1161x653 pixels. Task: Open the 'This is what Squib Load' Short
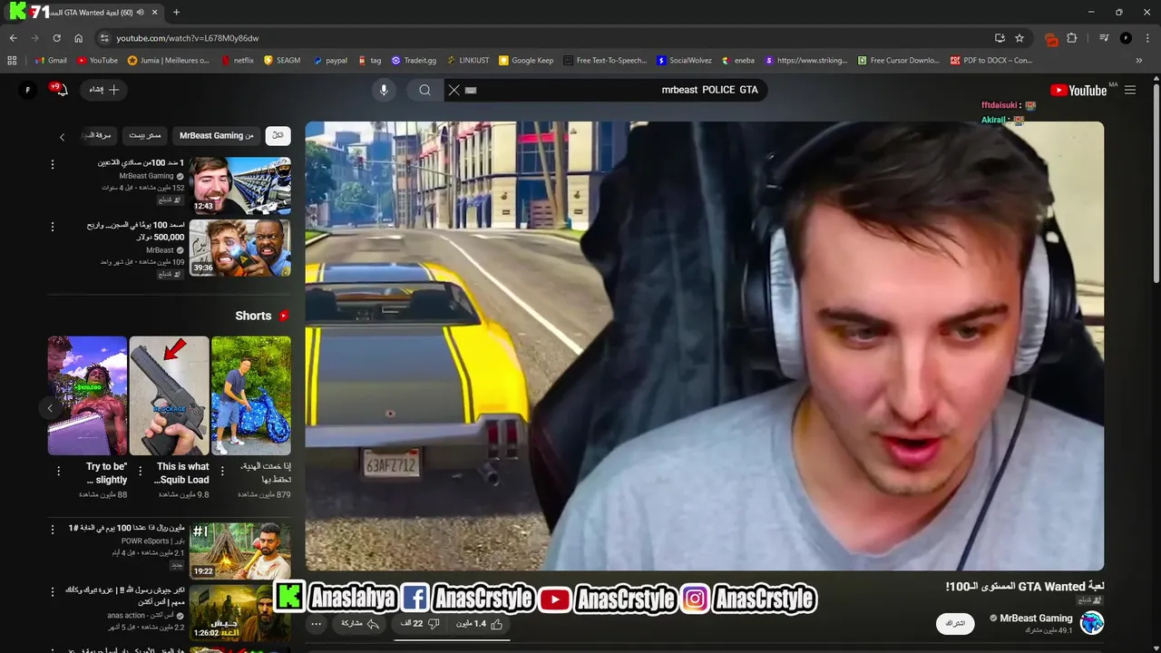[x=170, y=395]
